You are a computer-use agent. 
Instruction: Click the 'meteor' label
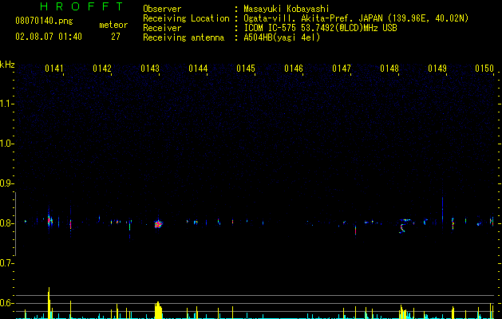pos(113,25)
